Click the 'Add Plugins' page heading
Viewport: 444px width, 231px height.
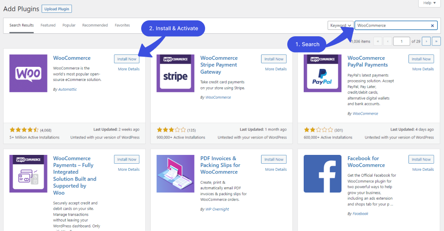click(21, 9)
